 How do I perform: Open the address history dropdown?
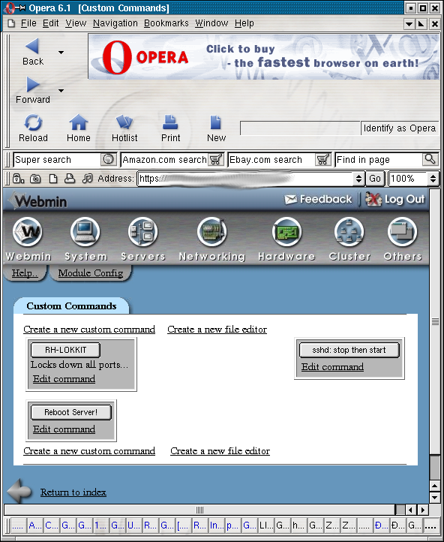click(358, 179)
